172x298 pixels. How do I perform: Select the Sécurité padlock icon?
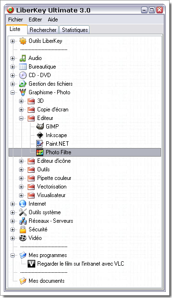[x=23, y=229]
